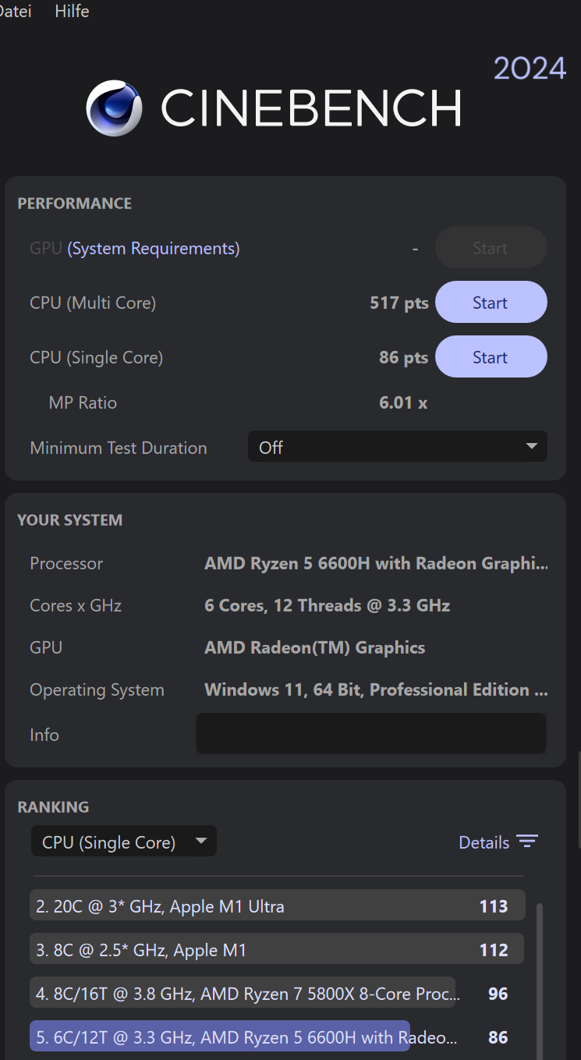581x1060 pixels.
Task: Open the Hilfe menu
Action: [x=72, y=12]
